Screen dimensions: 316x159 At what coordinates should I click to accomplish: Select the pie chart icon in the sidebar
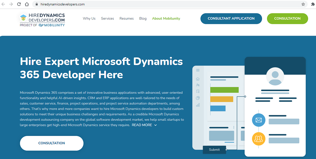pos(197,98)
